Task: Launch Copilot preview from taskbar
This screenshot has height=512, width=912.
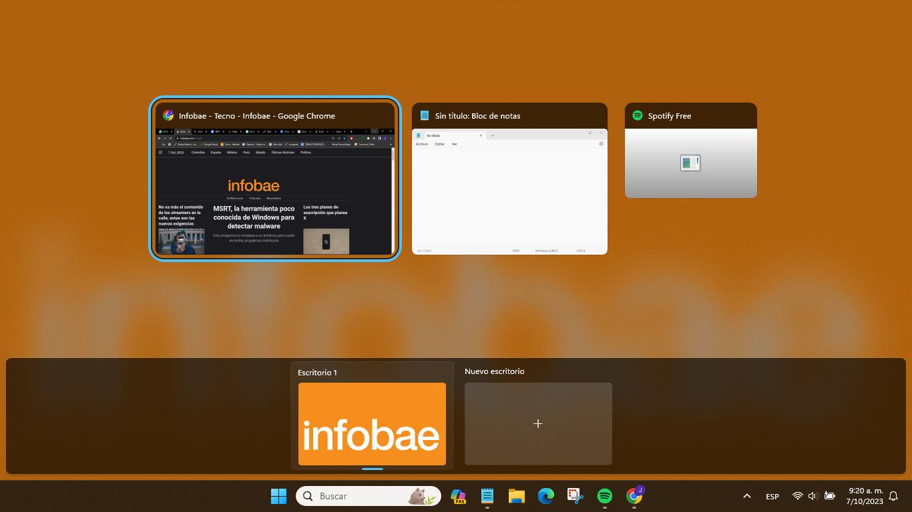Action: point(458,496)
